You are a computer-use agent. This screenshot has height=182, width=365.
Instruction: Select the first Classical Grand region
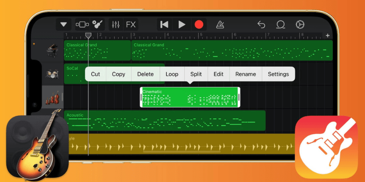[x=97, y=51]
